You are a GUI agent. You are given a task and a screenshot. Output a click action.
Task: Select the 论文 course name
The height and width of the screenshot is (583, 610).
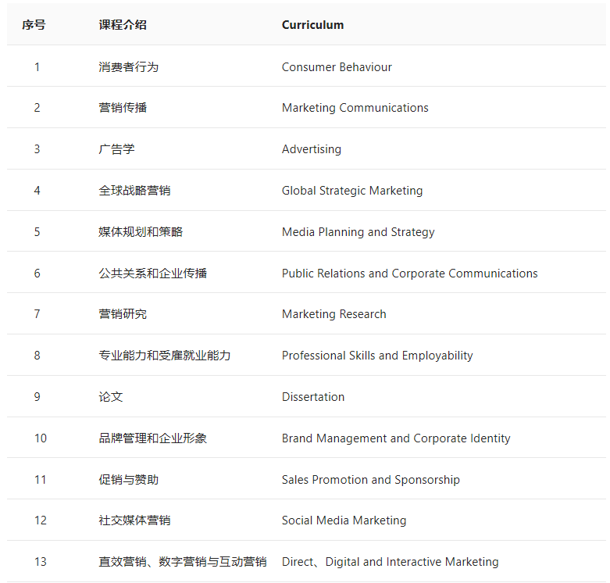[x=110, y=397]
